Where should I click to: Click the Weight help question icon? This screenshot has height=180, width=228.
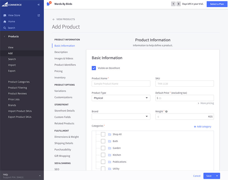(166, 112)
